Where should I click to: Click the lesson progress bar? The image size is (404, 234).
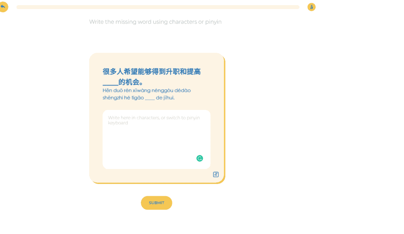pos(158,7)
